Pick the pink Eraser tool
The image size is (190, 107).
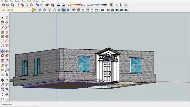click(7, 22)
